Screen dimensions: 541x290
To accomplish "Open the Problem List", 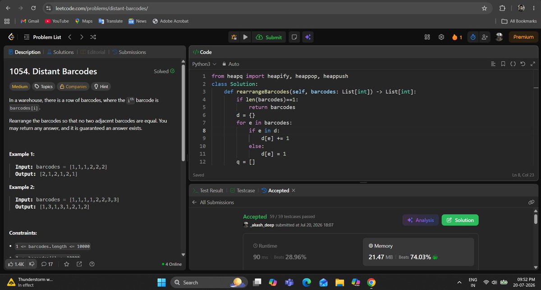I will (x=42, y=37).
